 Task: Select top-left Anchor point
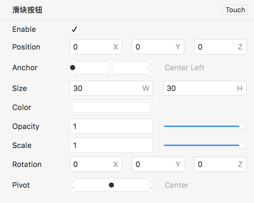(72, 61)
